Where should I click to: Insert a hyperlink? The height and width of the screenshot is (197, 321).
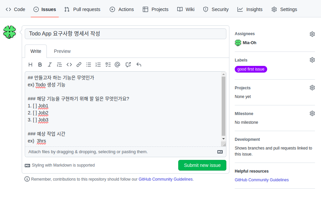coord(79,65)
